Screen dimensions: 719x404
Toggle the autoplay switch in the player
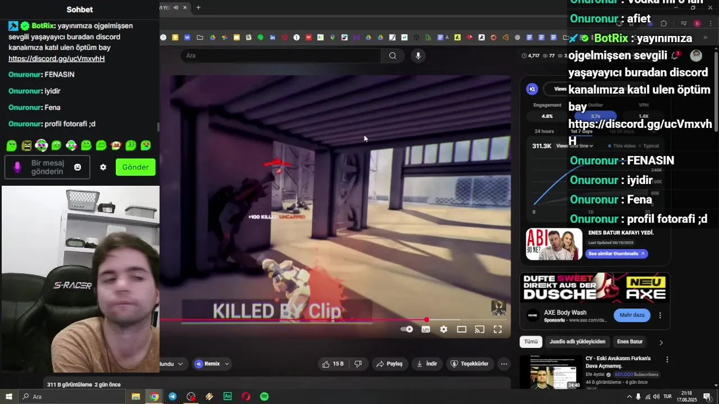407,329
